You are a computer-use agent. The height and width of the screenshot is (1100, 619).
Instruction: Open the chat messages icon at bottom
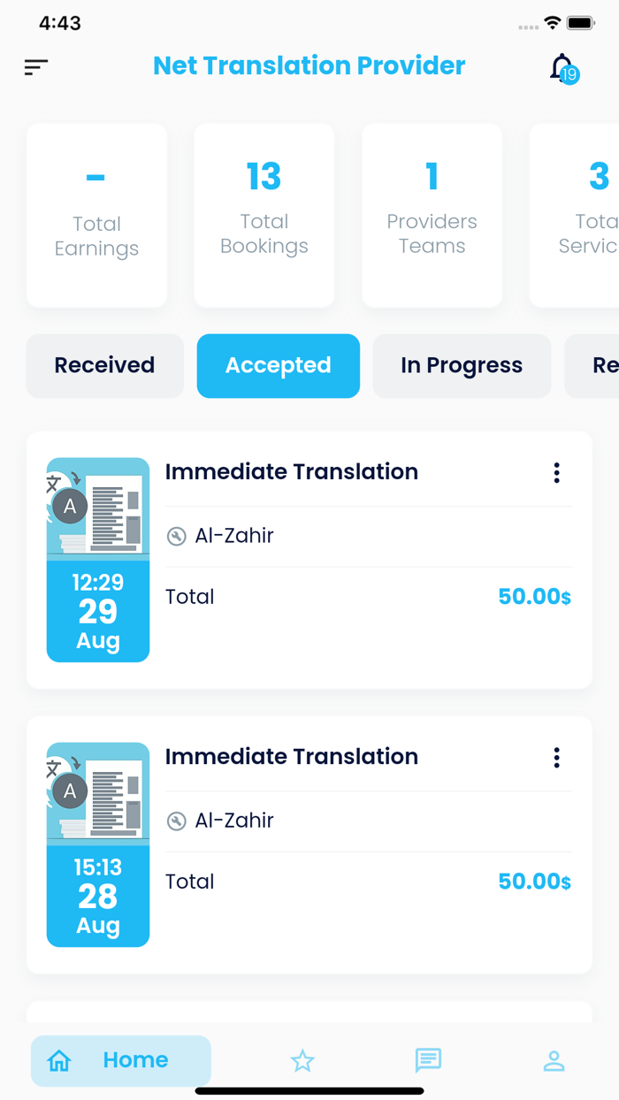click(428, 1059)
